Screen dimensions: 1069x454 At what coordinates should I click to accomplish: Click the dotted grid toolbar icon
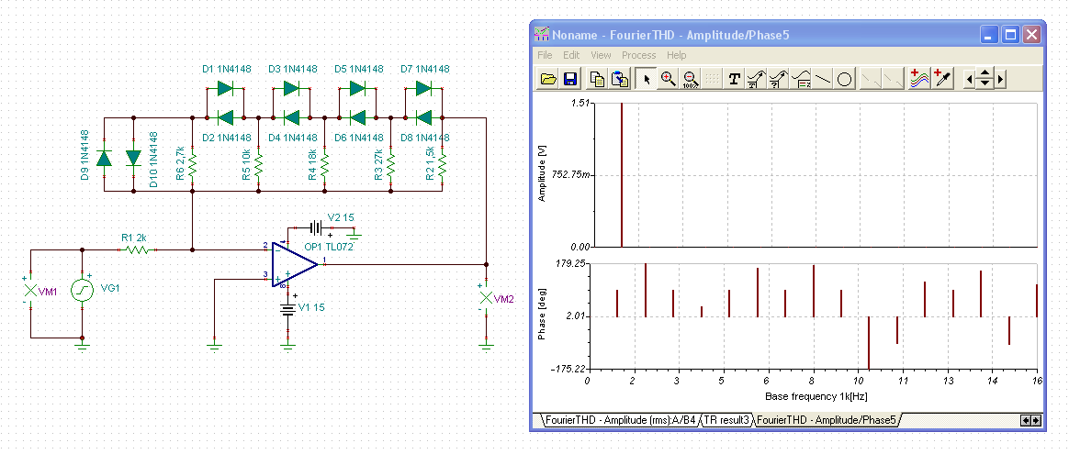(x=712, y=80)
